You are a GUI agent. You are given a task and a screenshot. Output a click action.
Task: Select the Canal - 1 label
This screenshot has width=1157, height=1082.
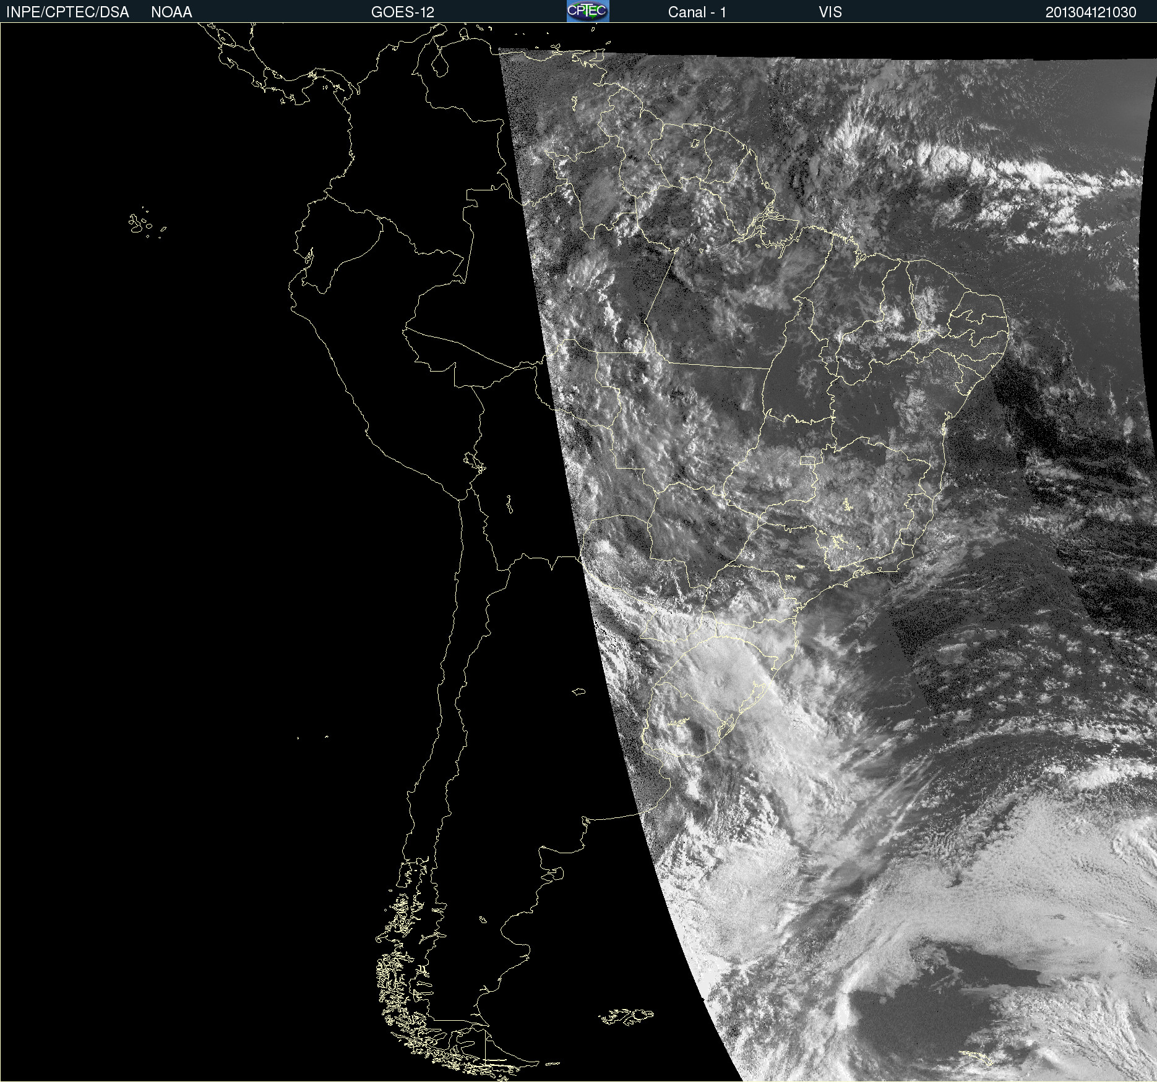[697, 12]
